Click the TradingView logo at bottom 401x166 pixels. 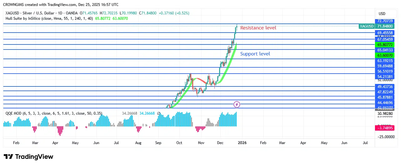coord(28,157)
